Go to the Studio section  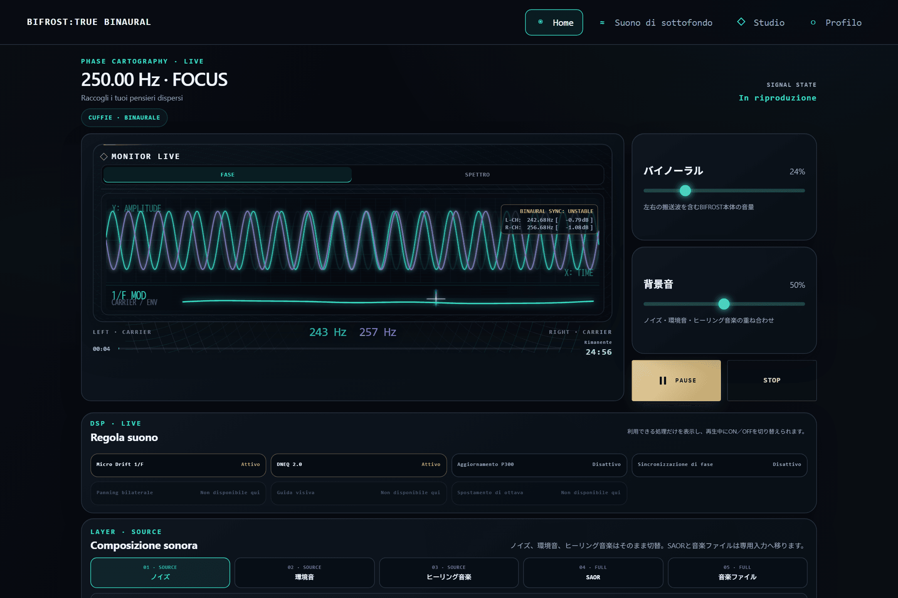[x=761, y=23]
